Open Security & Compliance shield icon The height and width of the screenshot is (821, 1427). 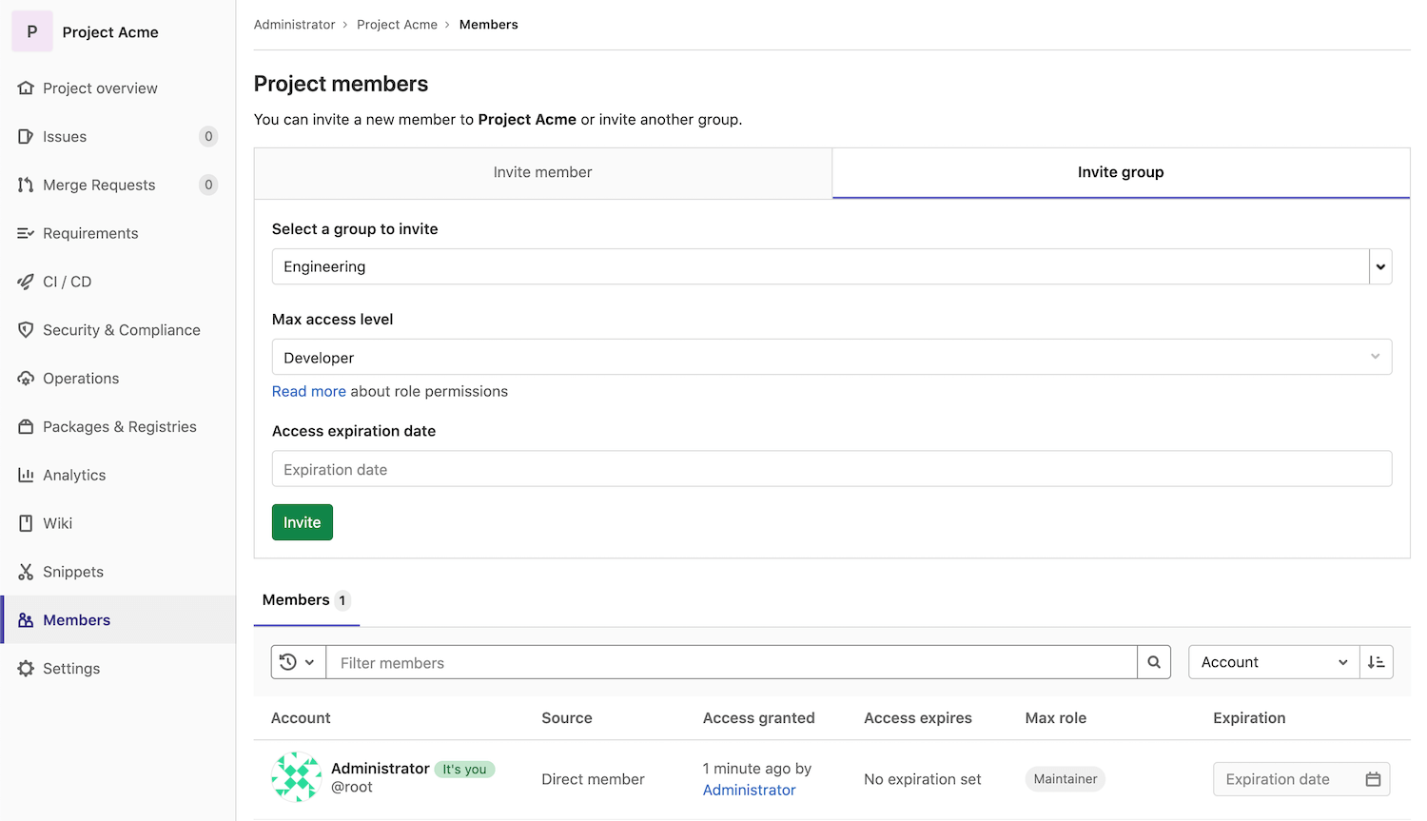coord(26,330)
